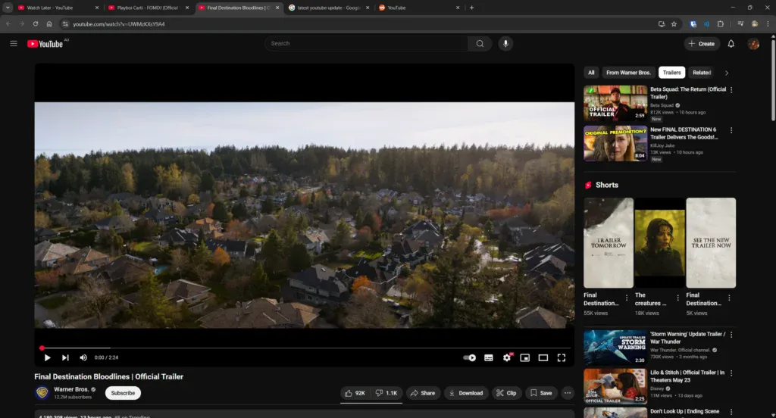The width and height of the screenshot is (776, 418).
Task: Open the account avatar menu
Action: tap(753, 43)
